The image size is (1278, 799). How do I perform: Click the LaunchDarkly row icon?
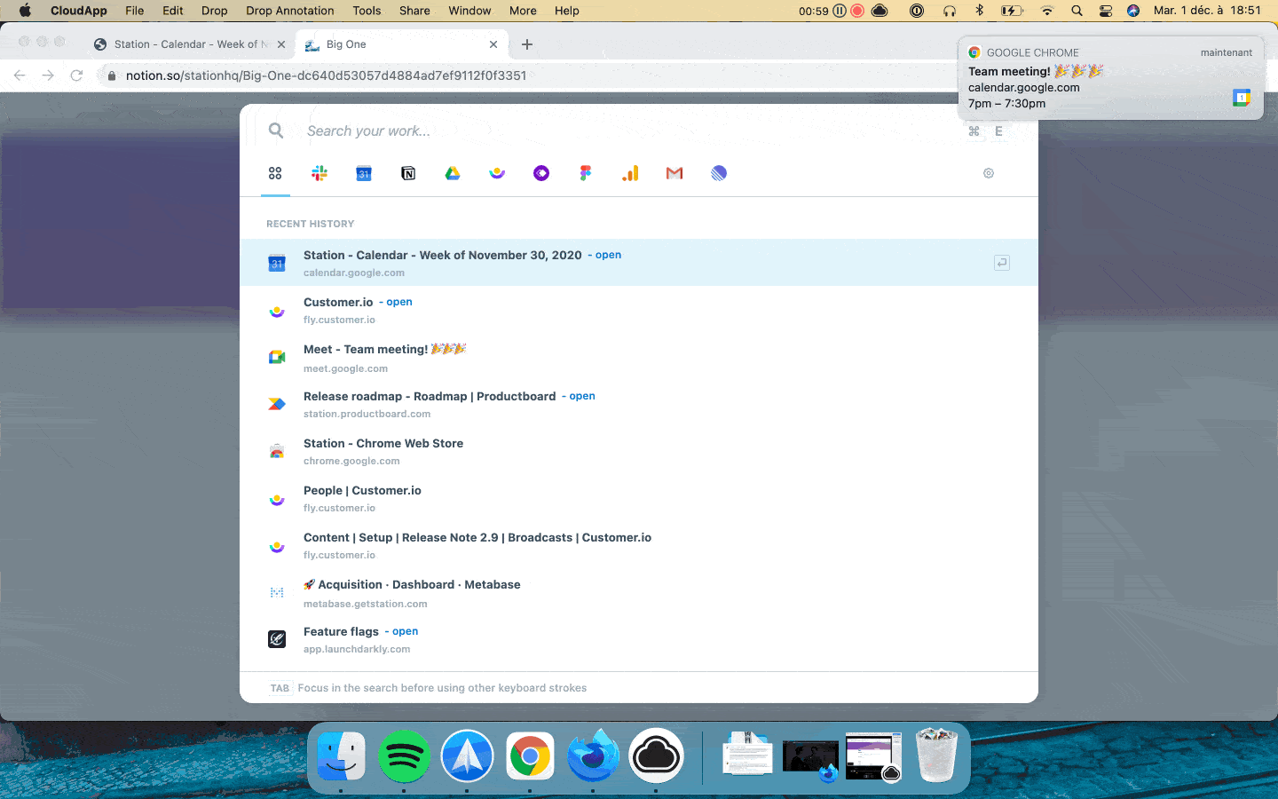(277, 639)
